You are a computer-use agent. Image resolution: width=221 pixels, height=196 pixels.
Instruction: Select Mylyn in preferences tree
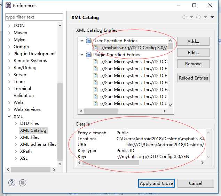tap(19, 40)
